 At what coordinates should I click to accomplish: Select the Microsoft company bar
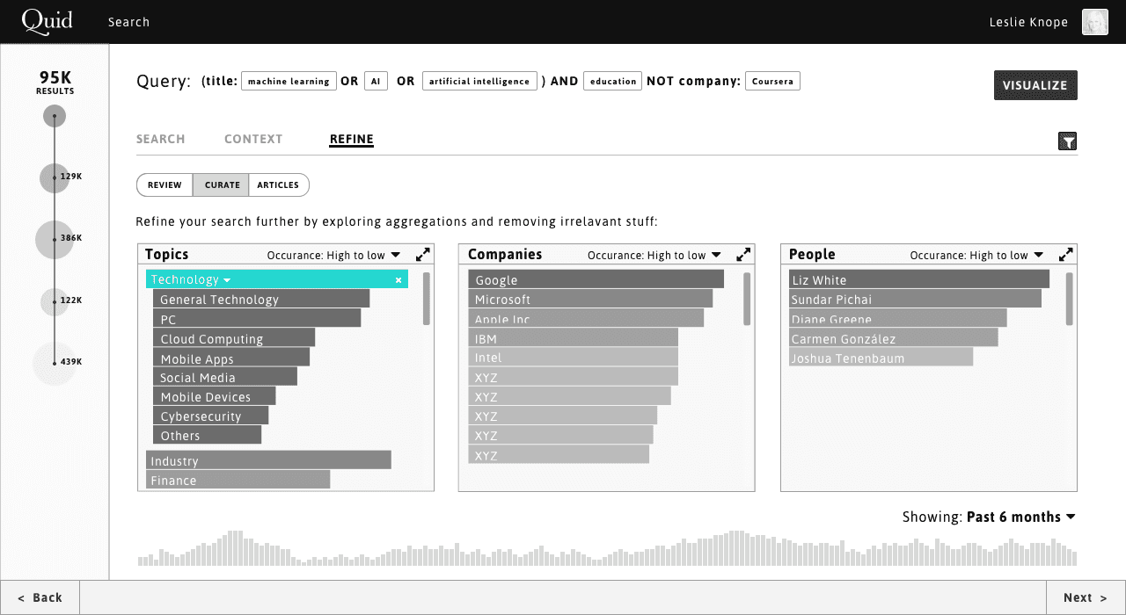pos(590,299)
